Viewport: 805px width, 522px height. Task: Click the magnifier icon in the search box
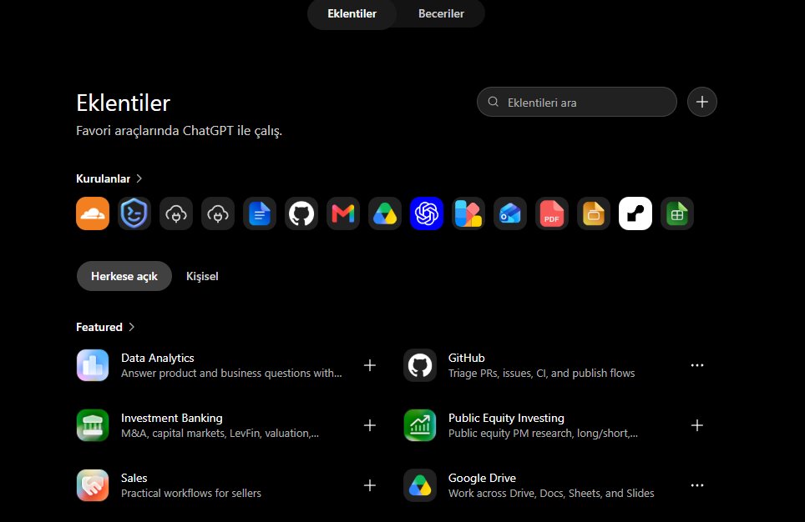494,102
